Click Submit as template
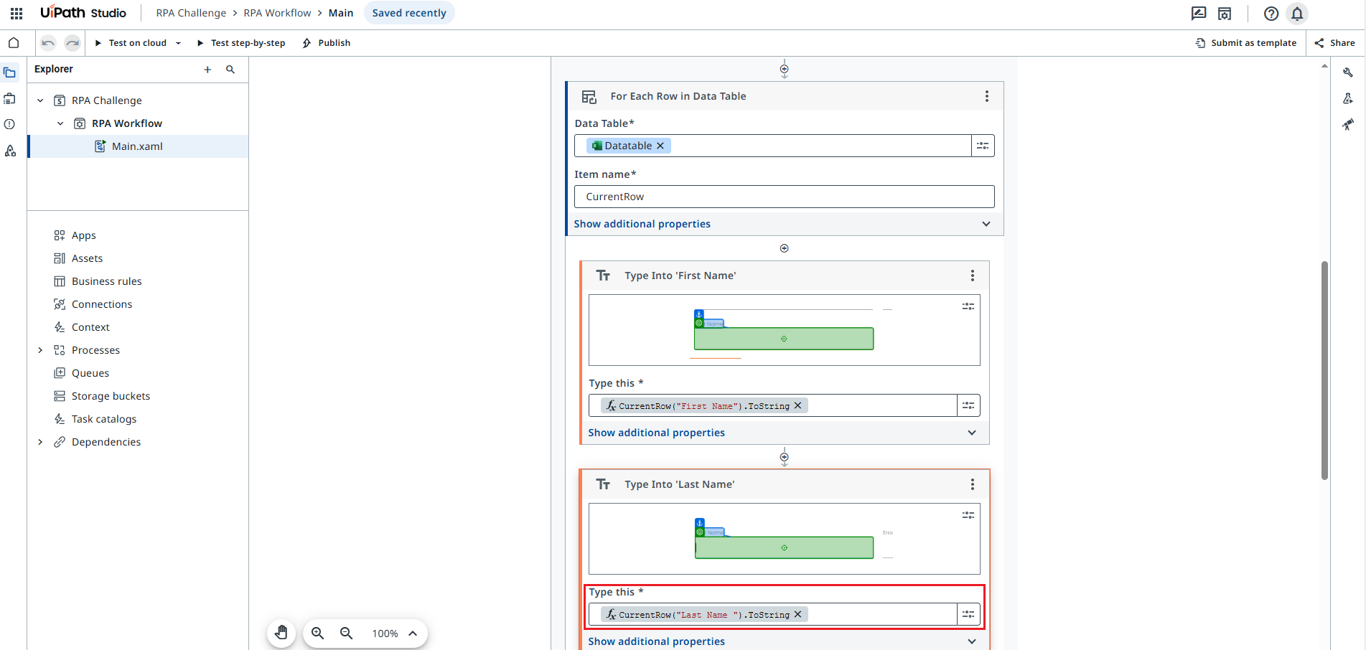The width and height of the screenshot is (1366, 650). [1246, 42]
